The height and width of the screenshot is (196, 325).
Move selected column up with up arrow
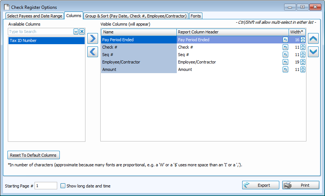click(x=313, y=39)
